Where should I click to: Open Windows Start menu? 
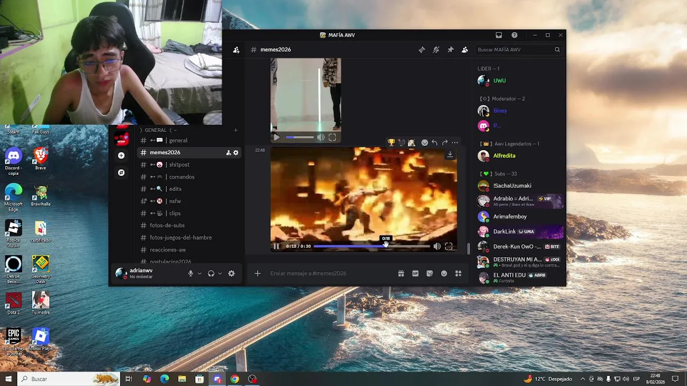point(8,379)
